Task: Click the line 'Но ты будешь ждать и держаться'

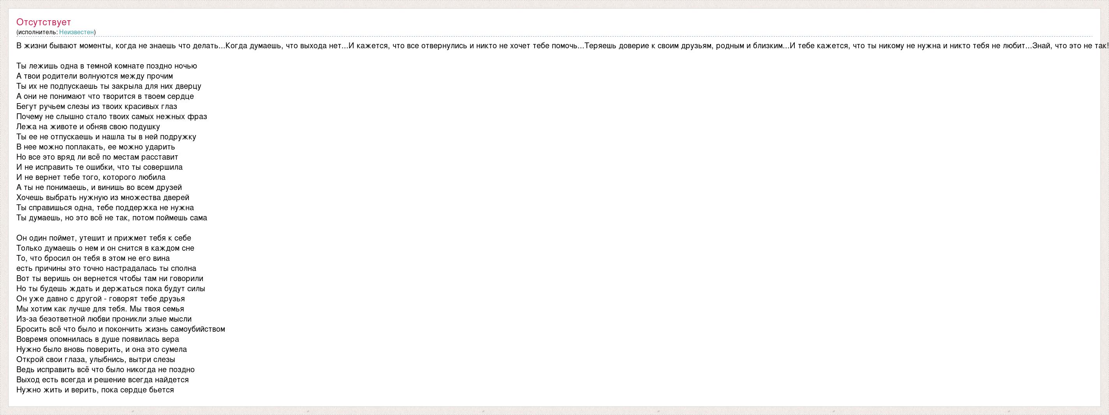Action: tap(111, 289)
